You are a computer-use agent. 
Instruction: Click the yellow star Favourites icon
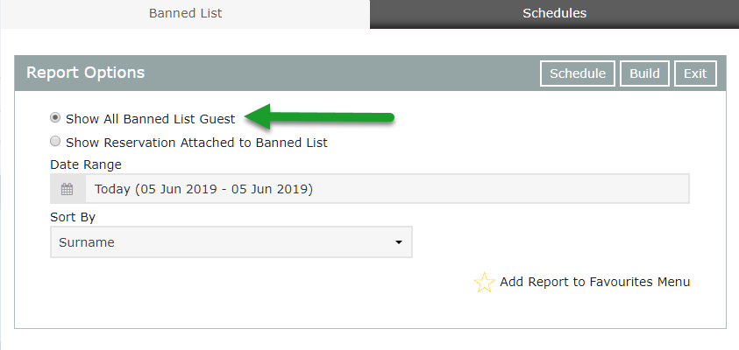pyautogui.click(x=484, y=283)
